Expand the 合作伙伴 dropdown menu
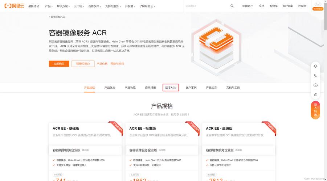This screenshot has height=181, width=327. pyautogui.click(x=95, y=6)
